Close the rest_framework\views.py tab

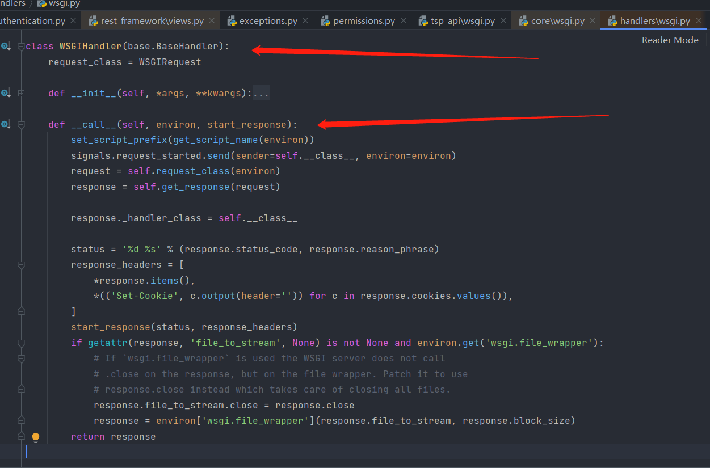pyautogui.click(x=212, y=20)
